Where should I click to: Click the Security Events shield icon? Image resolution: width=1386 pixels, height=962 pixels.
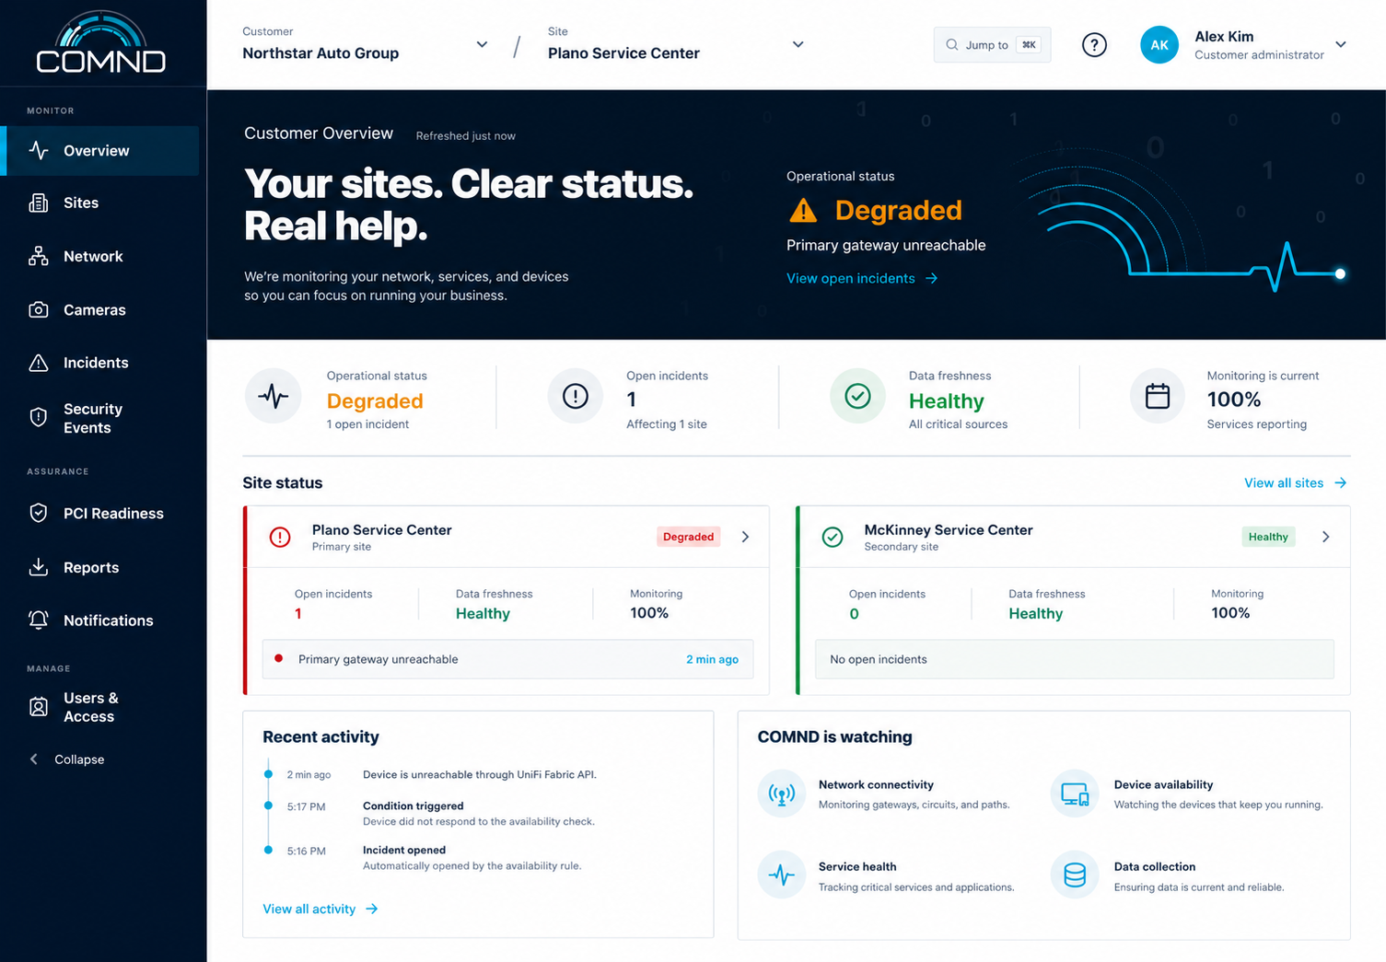39,418
